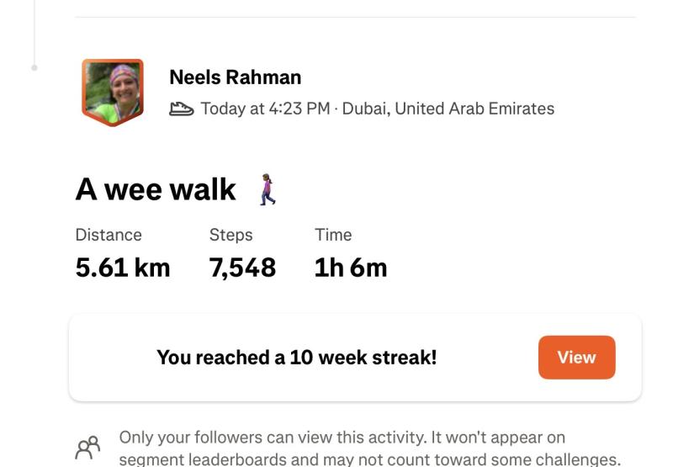Click the Steps stat label
Screen dimensions: 673x467
[x=231, y=235]
